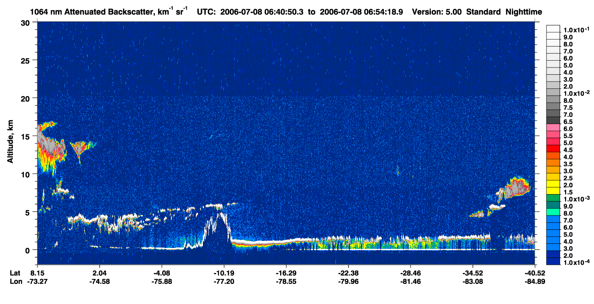Click pink colorbar swatch between 6.5 and 6.0
Image resolution: width=594 pixels, height=304 pixels.
(x=553, y=127)
